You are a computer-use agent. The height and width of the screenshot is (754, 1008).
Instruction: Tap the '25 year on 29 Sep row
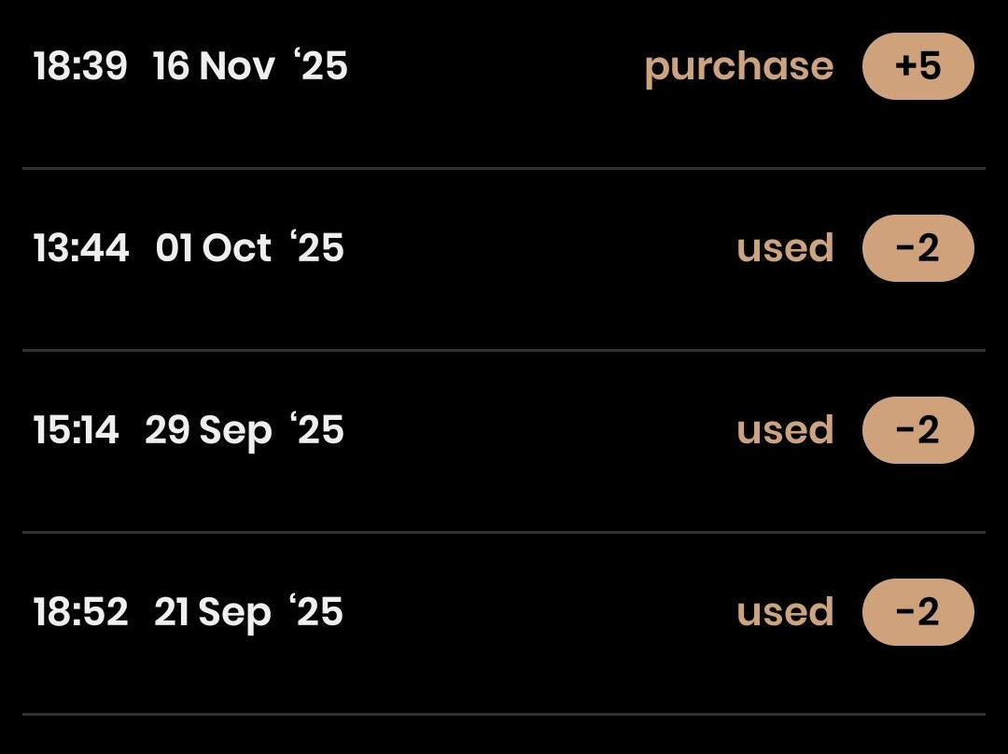317,430
